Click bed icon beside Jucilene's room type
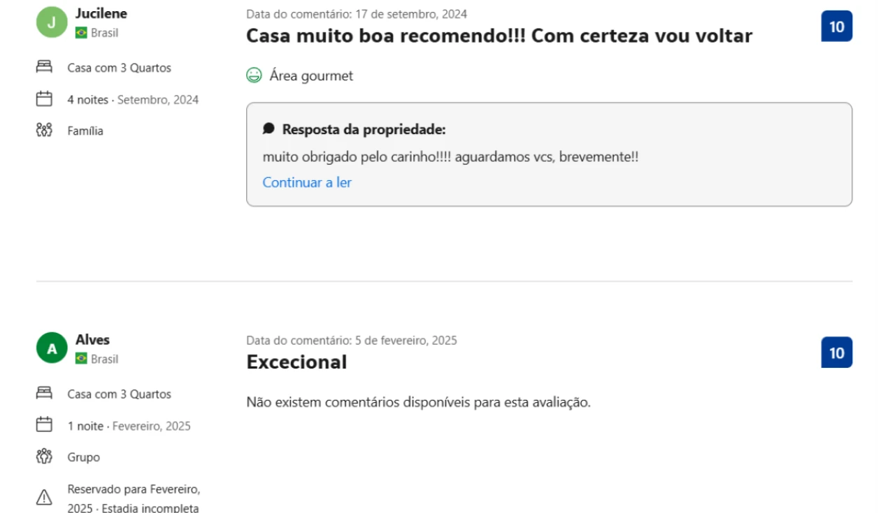This screenshot has width=895, height=513. coord(44,67)
